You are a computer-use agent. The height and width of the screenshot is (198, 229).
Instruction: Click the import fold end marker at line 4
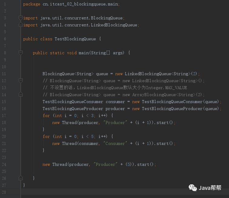pos(21,25)
